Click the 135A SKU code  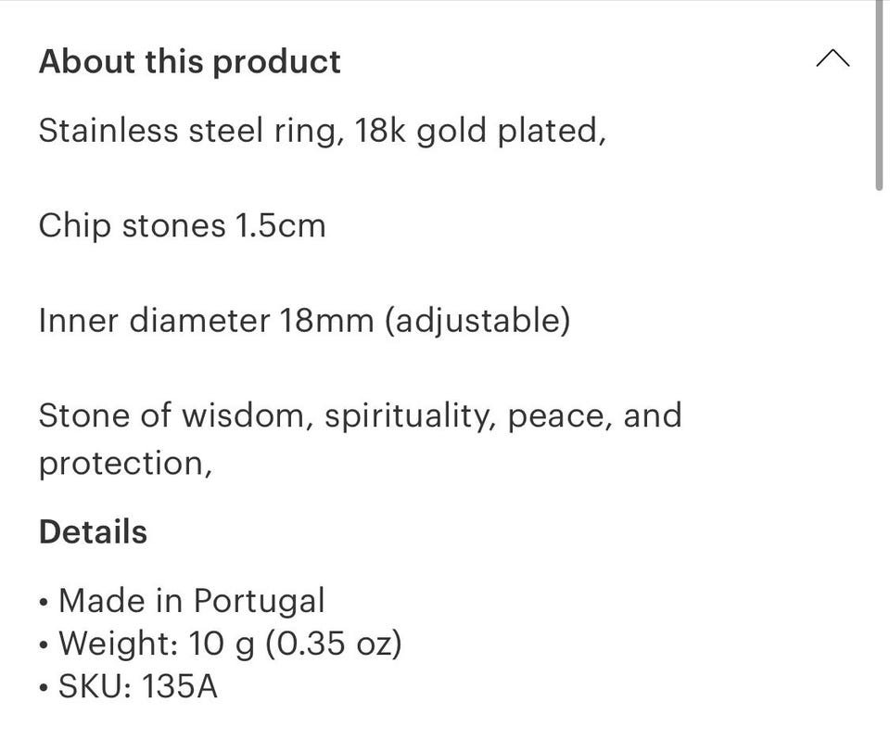179,686
